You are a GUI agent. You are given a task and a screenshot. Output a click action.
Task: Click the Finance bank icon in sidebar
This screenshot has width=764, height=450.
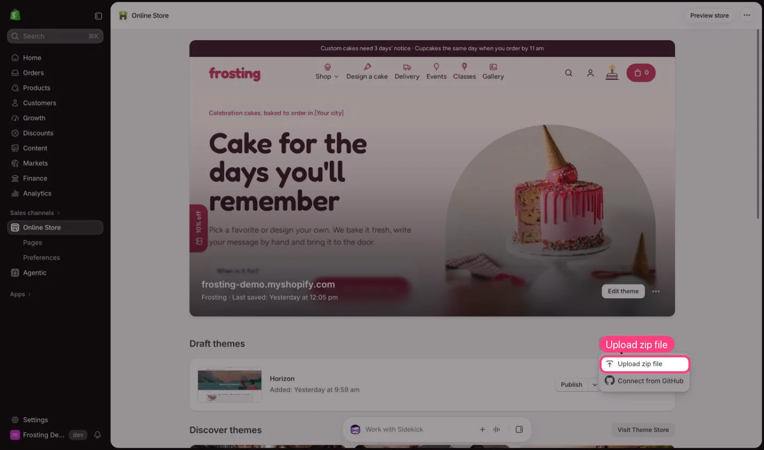click(x=15, y=178)
